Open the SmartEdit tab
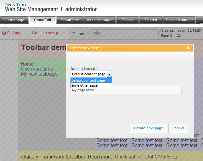Screen dimensions: 203x161 coord(42,20)
